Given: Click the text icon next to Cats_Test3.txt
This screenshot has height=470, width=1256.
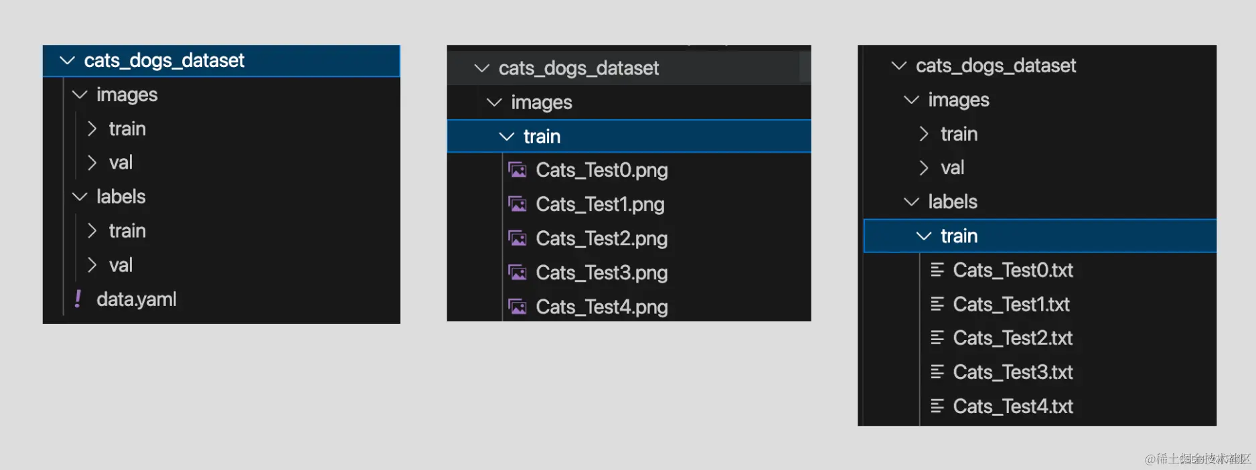Looking at the screenshot, I should pos(937,372).
